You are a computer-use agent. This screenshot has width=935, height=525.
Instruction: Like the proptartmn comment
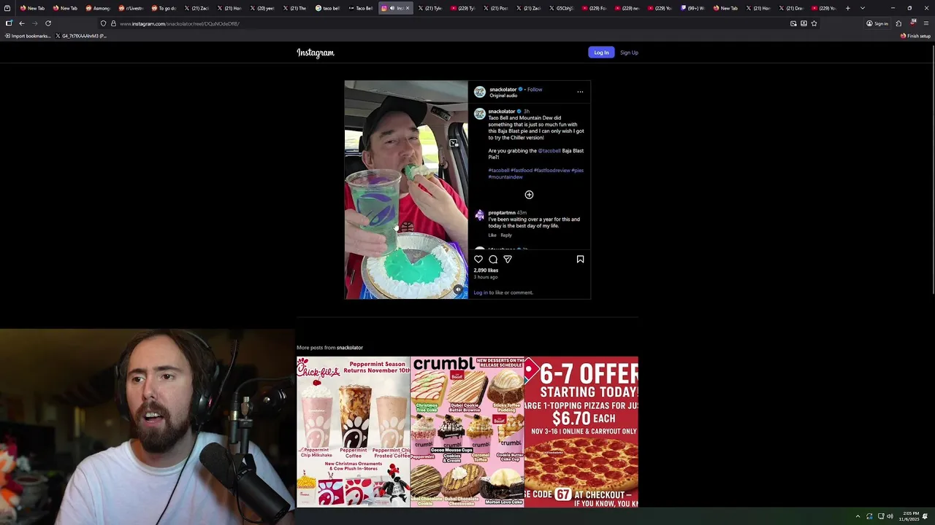coord(492,236)
